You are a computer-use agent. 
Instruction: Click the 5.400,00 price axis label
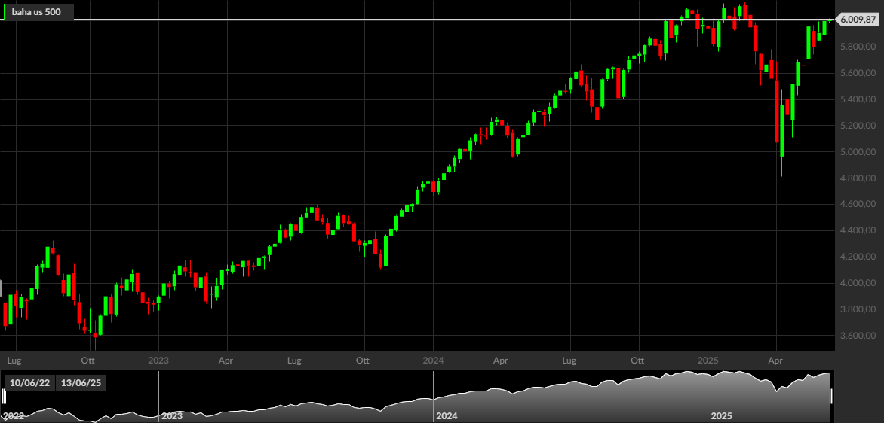tap(858, 99)
